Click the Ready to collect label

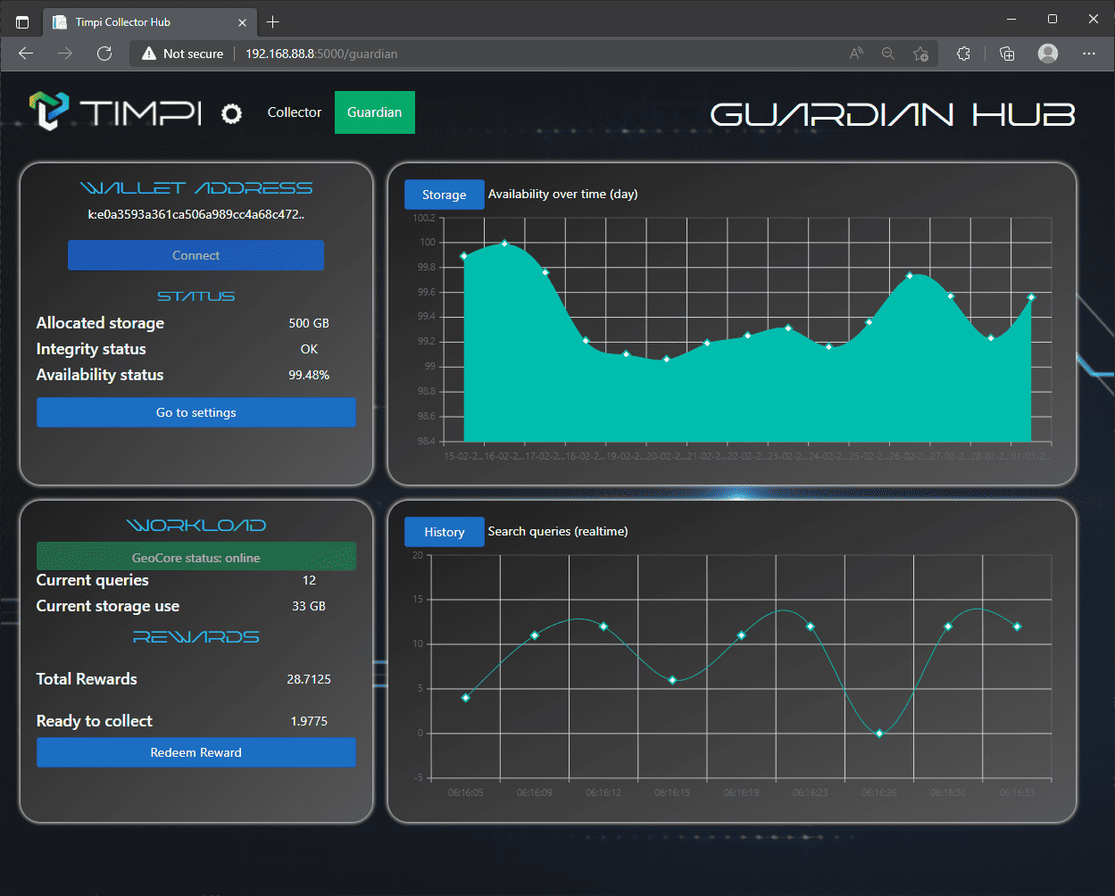94,721
